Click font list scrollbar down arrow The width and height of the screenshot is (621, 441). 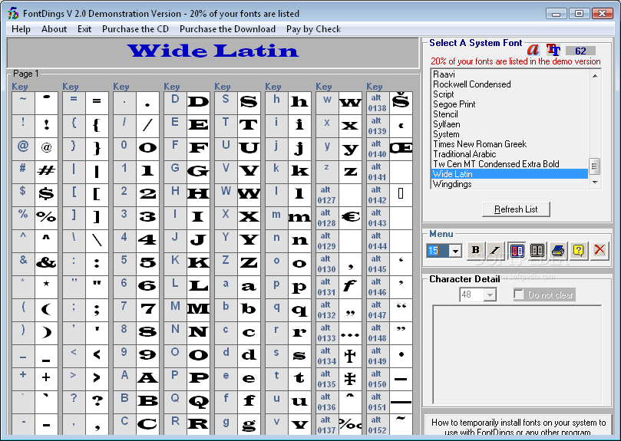595,183
